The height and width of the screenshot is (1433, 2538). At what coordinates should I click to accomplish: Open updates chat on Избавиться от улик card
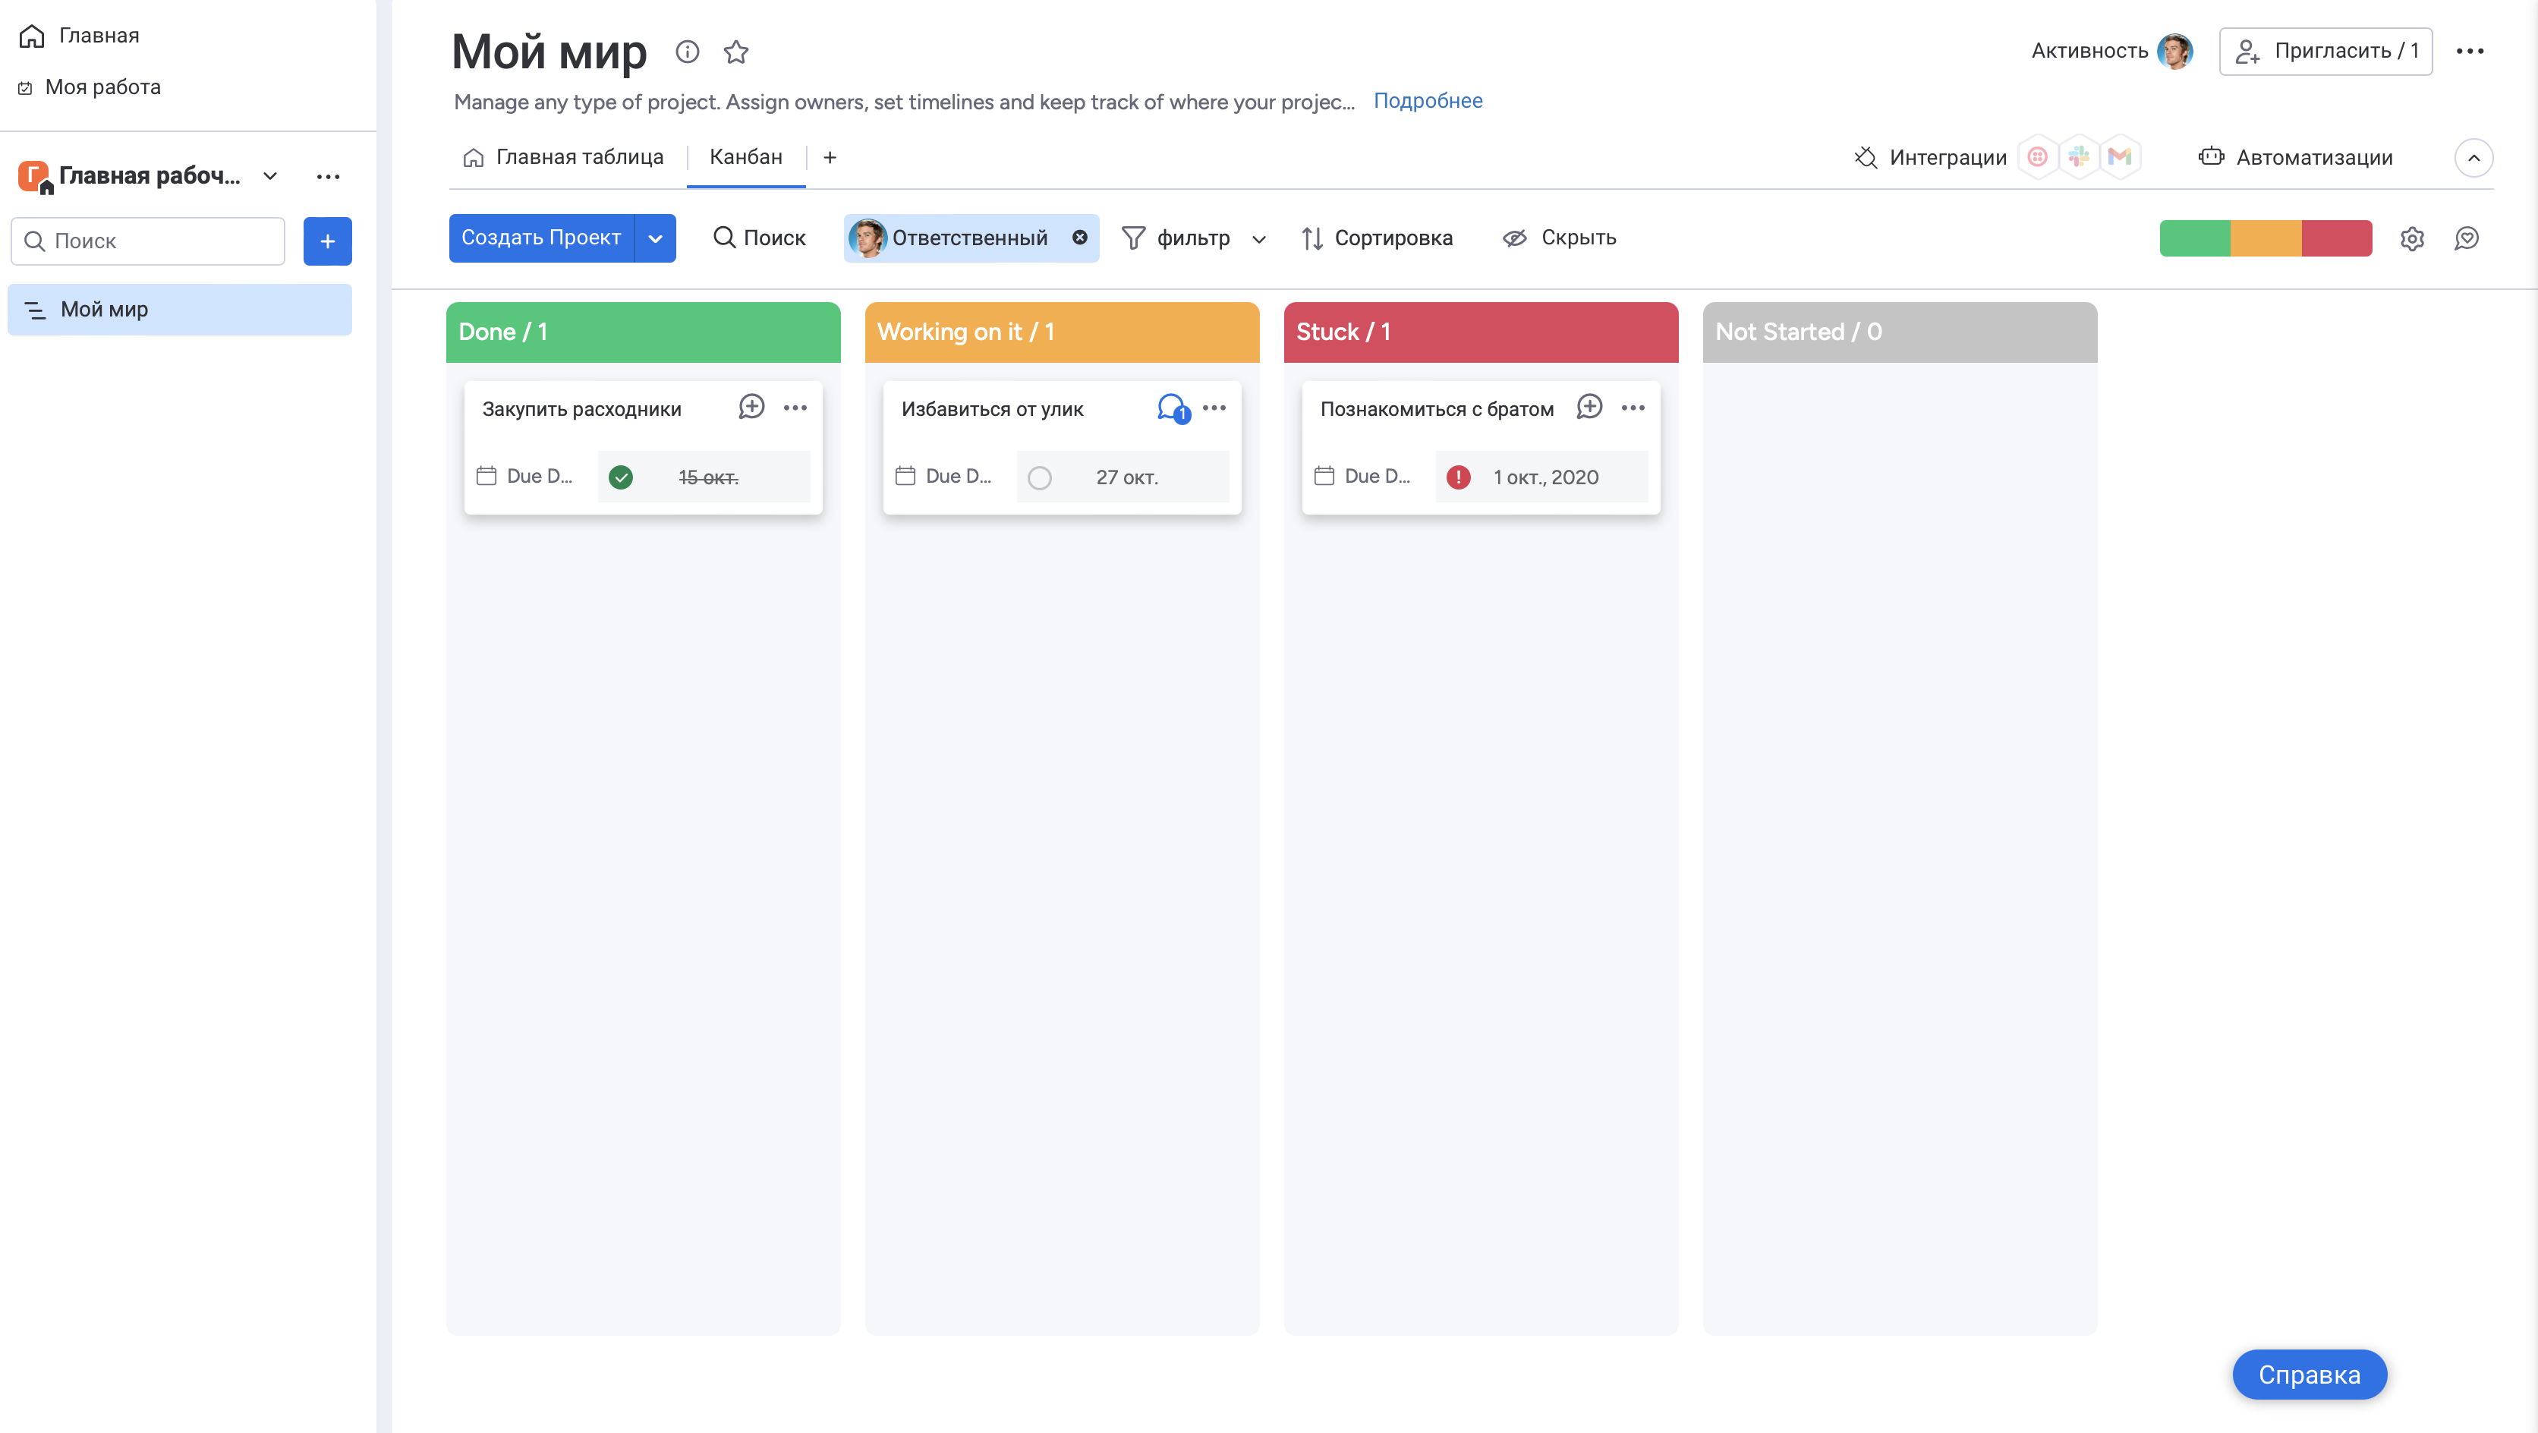click(x=1171, y=407)
